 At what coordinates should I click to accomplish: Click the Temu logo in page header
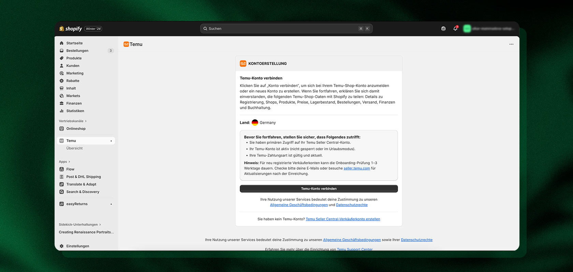(x=126, y=44)
